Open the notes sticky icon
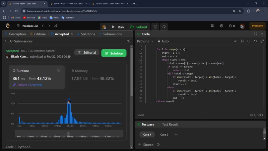 (x=164, y=27)
